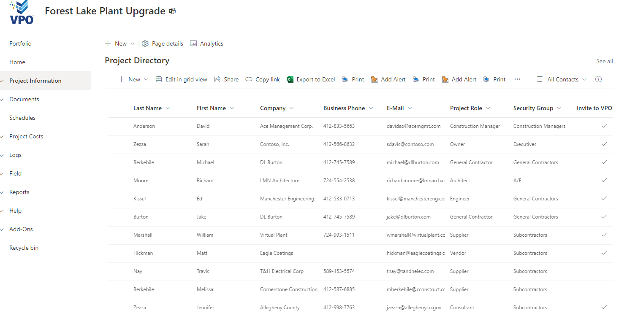Open the All Contacts view dropdown
Image resolution: width=627 pixels, height=316 pixels.
click(x=562, y=79)
